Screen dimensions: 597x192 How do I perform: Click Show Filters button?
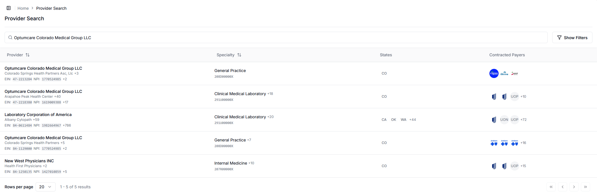click(572, 37)
